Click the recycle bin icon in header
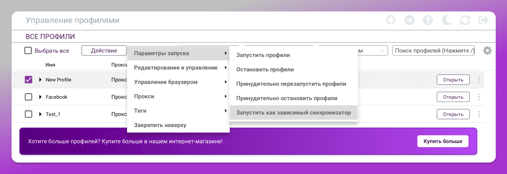507x174 pixels. pyautogui.click(x=391, y=20)
